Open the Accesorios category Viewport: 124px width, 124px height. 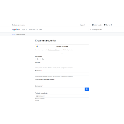[32, 30]
